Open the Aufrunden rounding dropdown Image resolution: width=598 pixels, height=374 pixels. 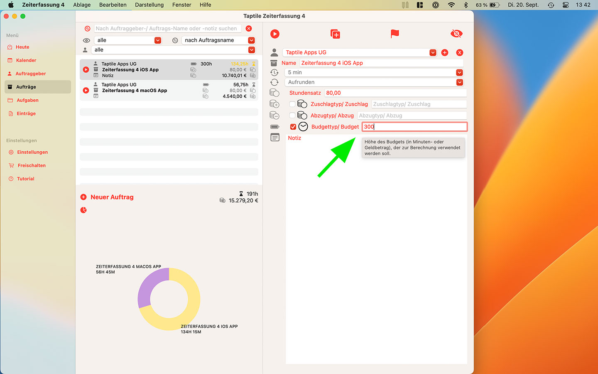pos(459,82)
